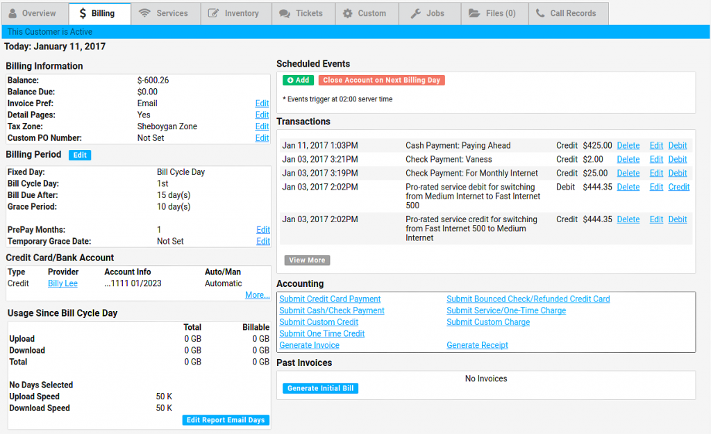Edit the Invoice Pref setting

click(x=262, y=103)
